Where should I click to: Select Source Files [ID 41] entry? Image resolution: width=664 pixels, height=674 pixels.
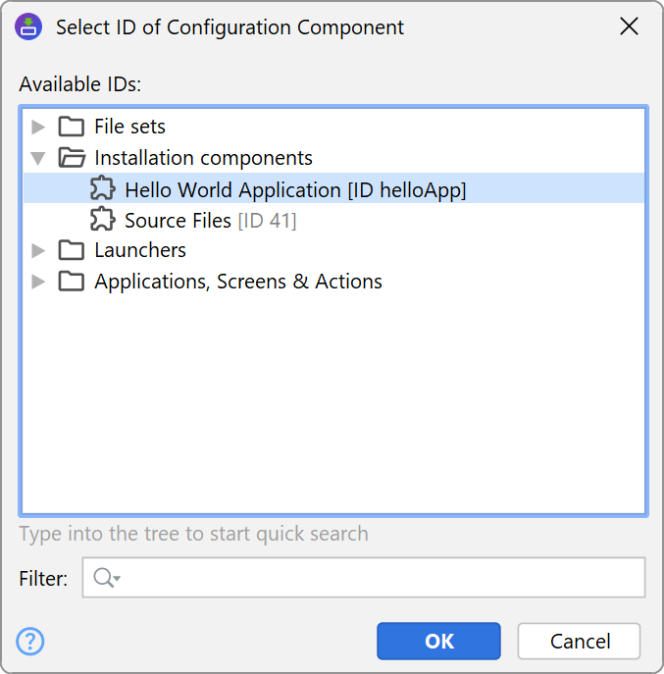(x=210, y=221)
